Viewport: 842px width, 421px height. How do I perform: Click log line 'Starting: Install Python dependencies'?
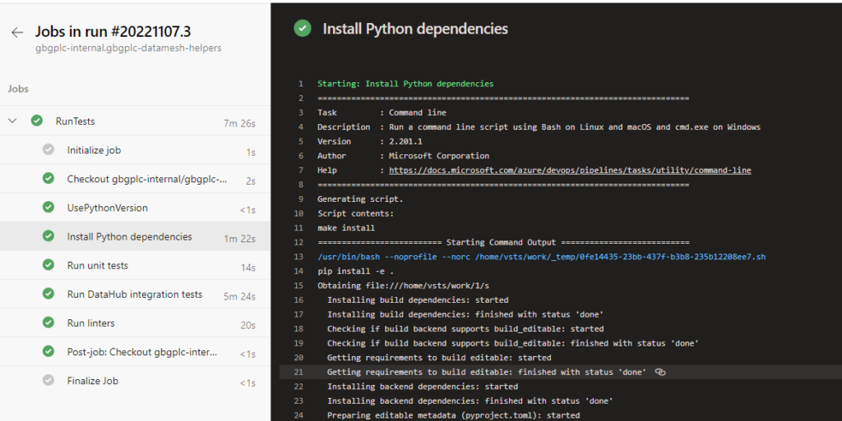click(405, 84)
